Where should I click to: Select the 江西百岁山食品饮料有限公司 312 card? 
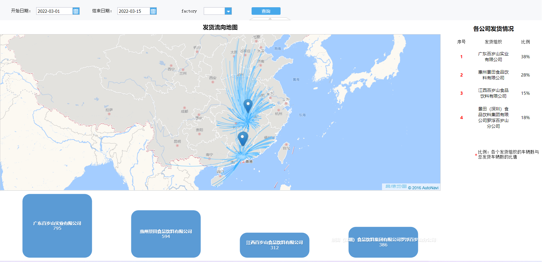point(274,245)
